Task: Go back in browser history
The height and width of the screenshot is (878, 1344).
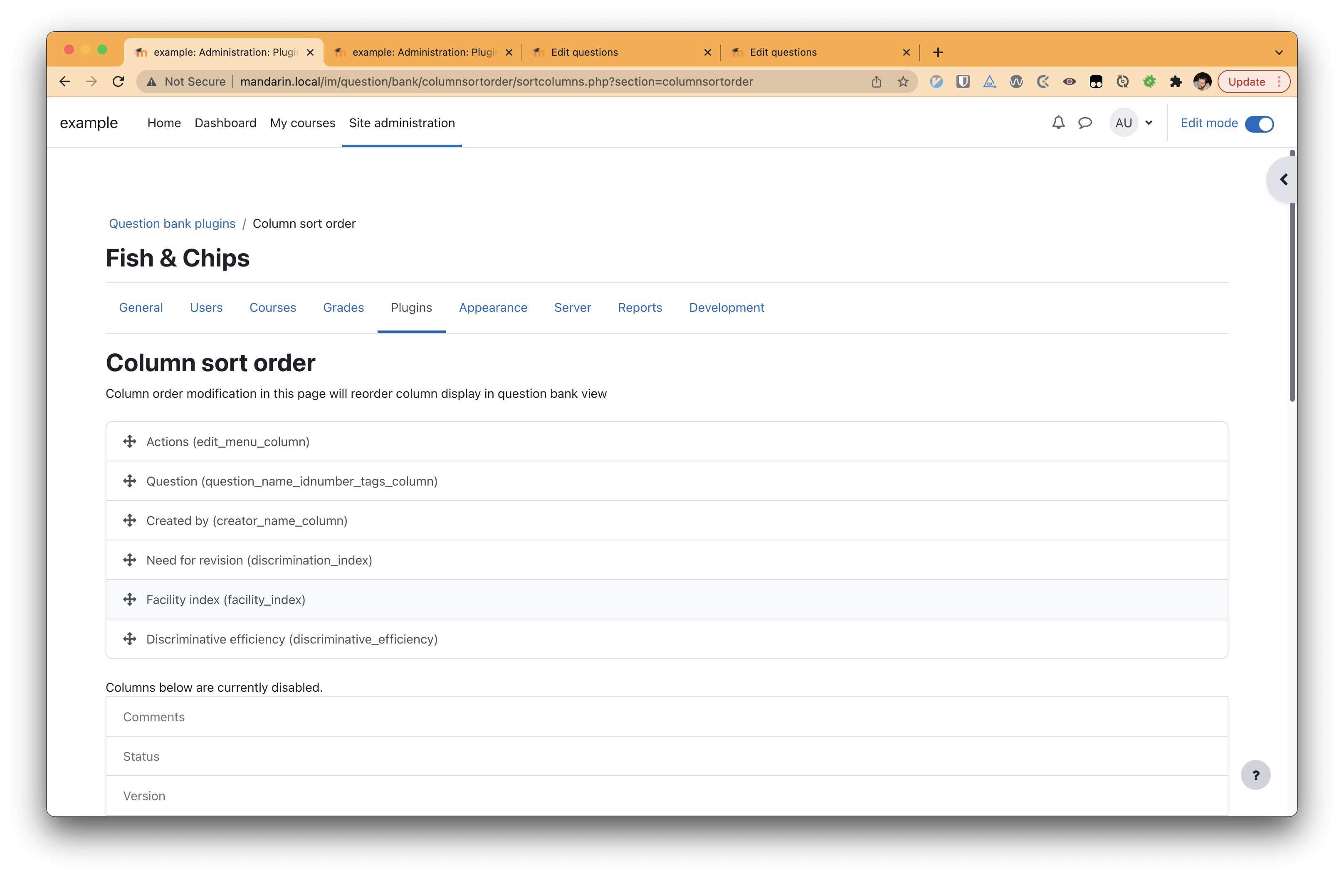Action: click(65, 81)
